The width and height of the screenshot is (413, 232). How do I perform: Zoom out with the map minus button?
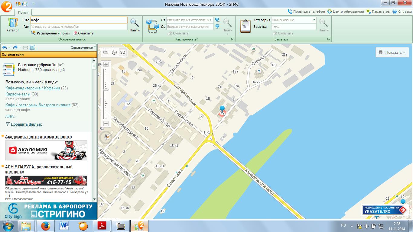(x=106, y=124)
